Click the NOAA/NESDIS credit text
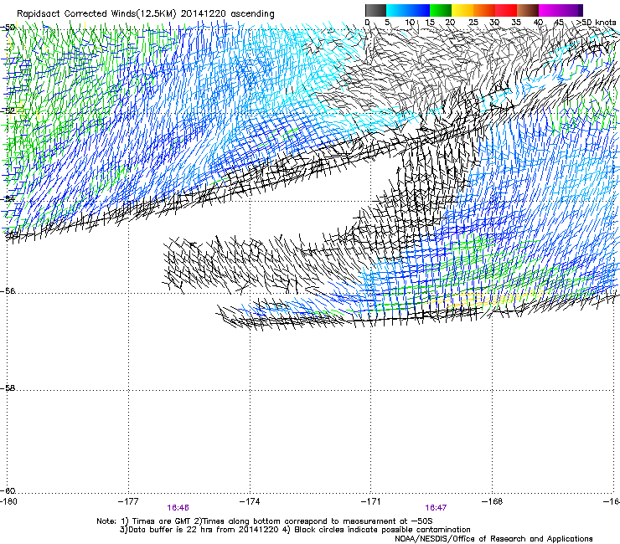620x544 pixels. click(493, 539)
